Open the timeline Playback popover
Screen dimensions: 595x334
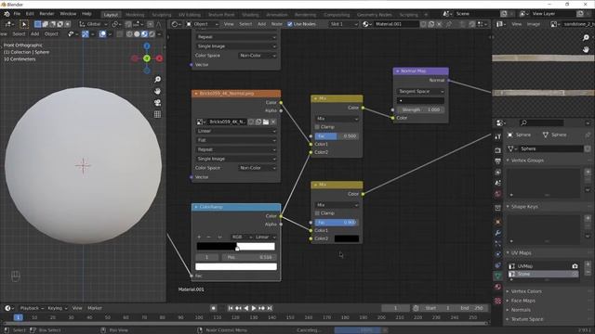[32, 308]
